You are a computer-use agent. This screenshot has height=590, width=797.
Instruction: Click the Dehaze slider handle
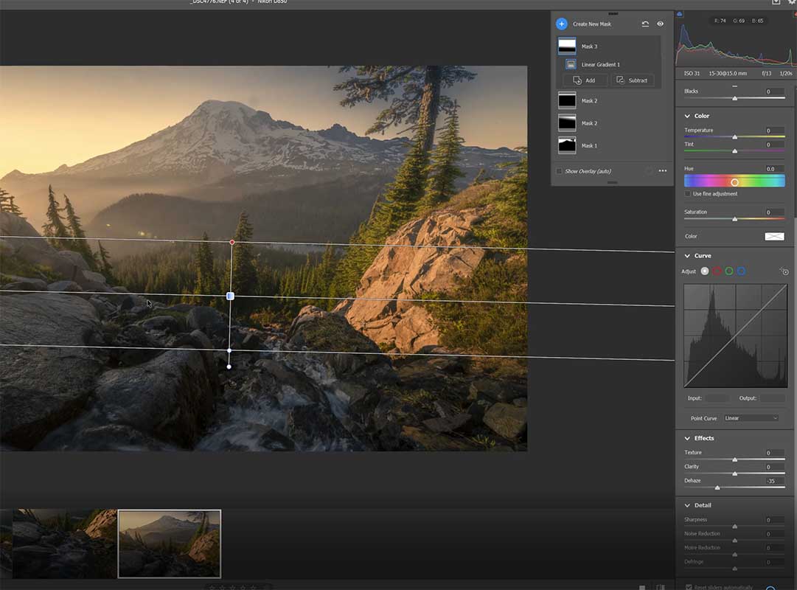coord(717,487)
